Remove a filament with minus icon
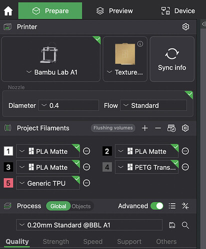Screen dimensions: 206x249 158,128
